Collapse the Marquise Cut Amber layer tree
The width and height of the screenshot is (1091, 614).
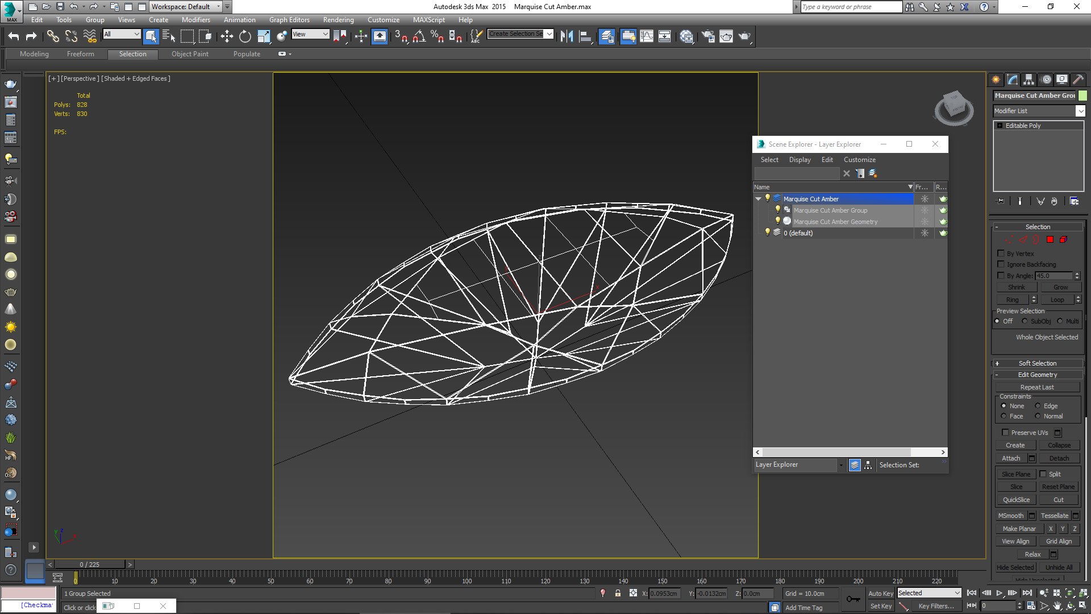click(x=758, y=199)
